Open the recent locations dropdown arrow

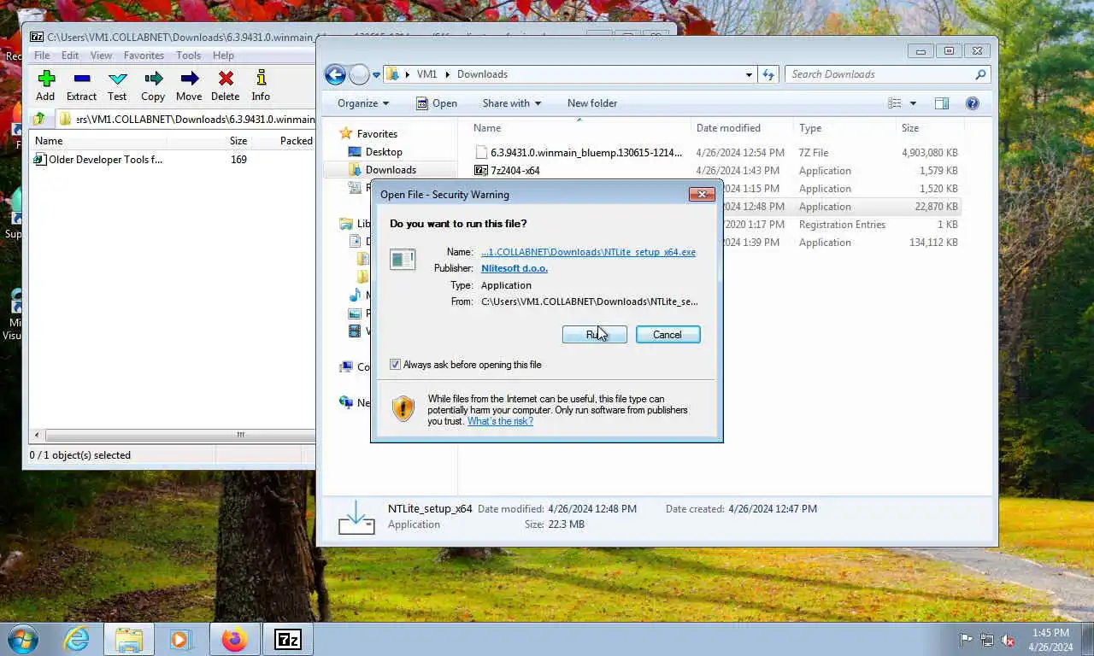click(376, 75)
